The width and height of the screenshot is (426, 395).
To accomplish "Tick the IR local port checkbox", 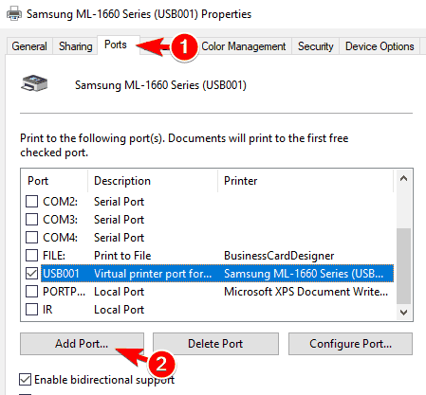I will pos(31,309).
